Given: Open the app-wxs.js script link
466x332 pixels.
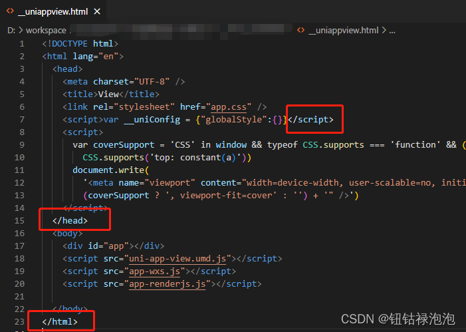Looking at the screenshot, I should [x=154, y=271].
